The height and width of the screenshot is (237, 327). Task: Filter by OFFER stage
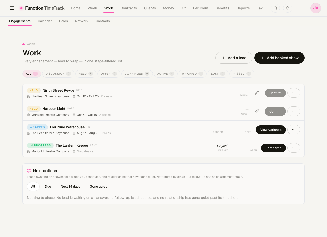click(x=109, y=74)
